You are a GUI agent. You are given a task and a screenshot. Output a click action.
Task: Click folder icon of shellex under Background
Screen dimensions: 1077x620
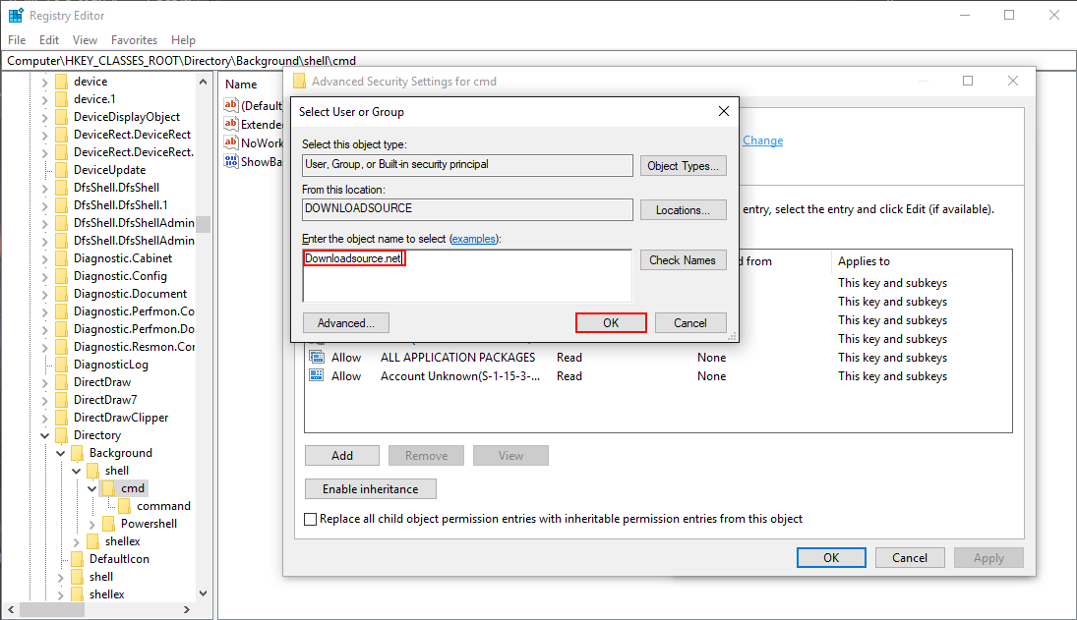coord(92,541)
